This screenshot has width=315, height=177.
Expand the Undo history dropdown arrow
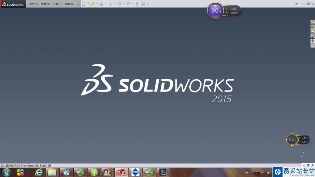coord(123,4)
